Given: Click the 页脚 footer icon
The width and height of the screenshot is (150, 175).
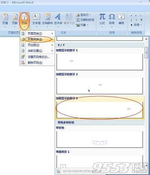Looking at the screenshot, I should pyautogui.click(x=15, y=20).
